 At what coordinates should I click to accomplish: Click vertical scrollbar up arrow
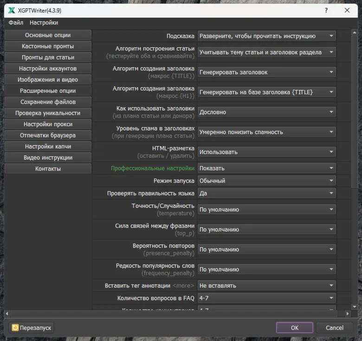tap(355, 32)
